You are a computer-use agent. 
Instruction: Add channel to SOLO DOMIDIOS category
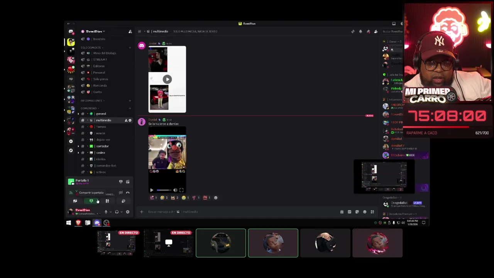[130, 47]
